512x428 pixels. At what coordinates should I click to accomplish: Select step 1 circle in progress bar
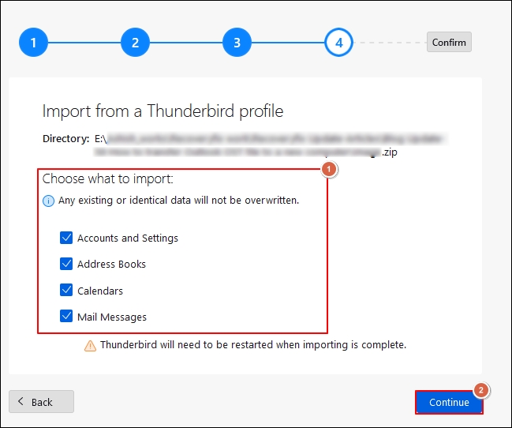pyautogui.click(x=33, y=42)
